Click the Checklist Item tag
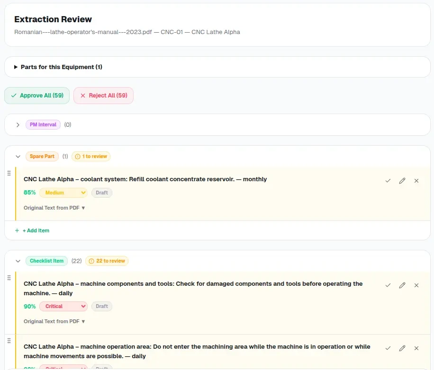Image resolution: width=434 pixels, height=370 pixels. 46,261
